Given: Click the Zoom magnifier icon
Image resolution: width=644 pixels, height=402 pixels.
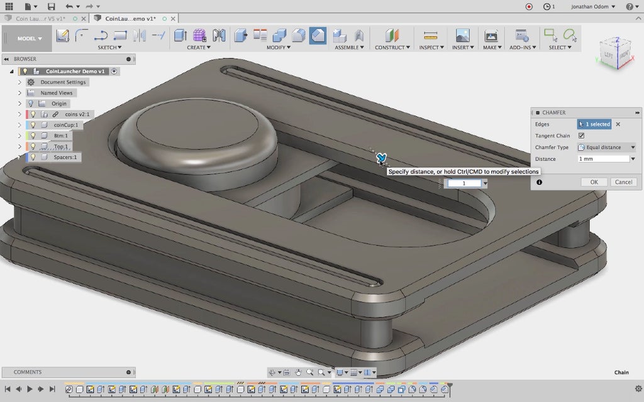Looking at the screenshot, I should pos(309,372).
